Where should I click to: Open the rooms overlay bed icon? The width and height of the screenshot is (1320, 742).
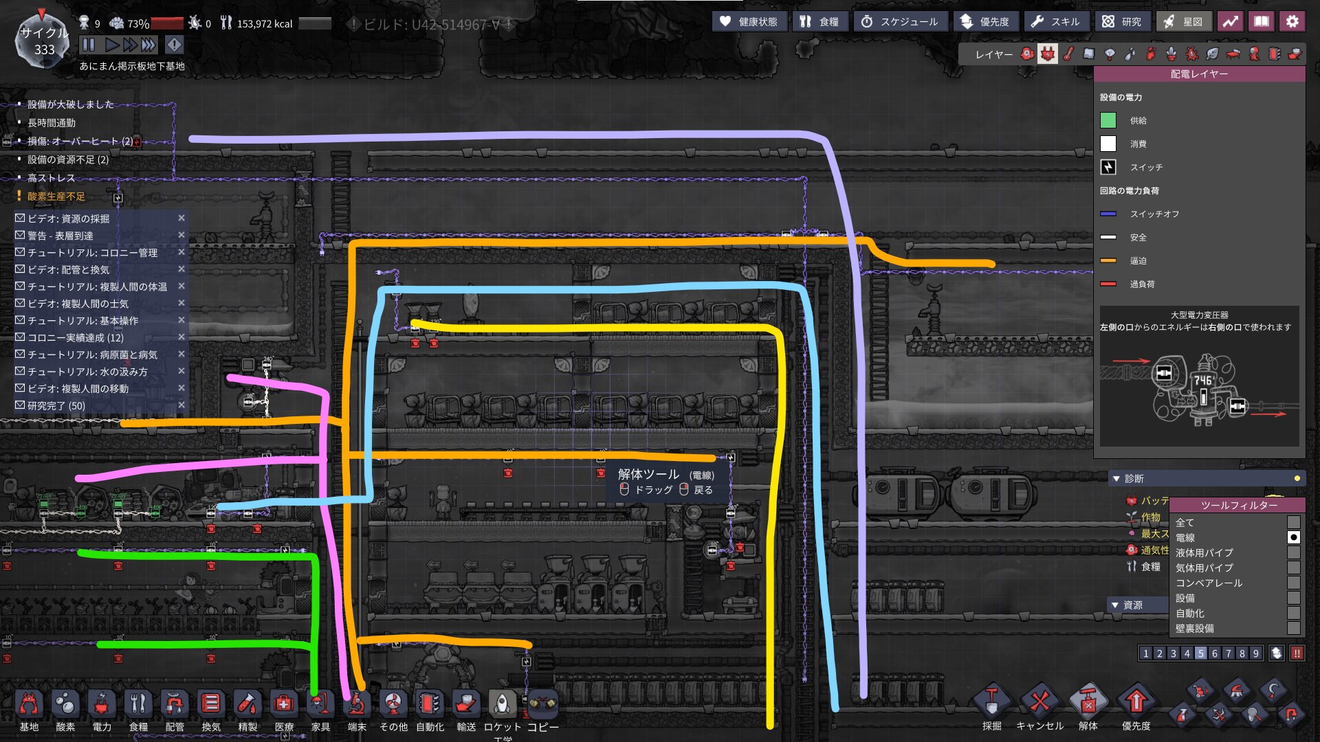tap(1233, 54)
